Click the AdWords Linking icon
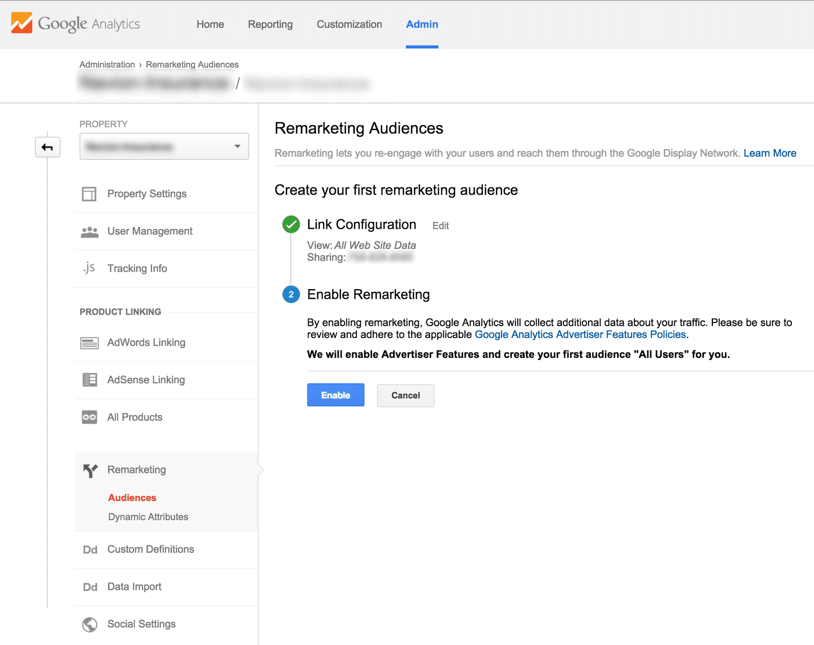Viewport: 814px width, 645px height. (x=89, y=343)
